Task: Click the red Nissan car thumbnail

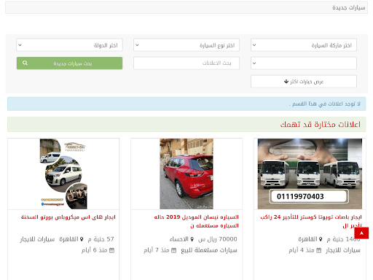Action: tap(186, 174)
